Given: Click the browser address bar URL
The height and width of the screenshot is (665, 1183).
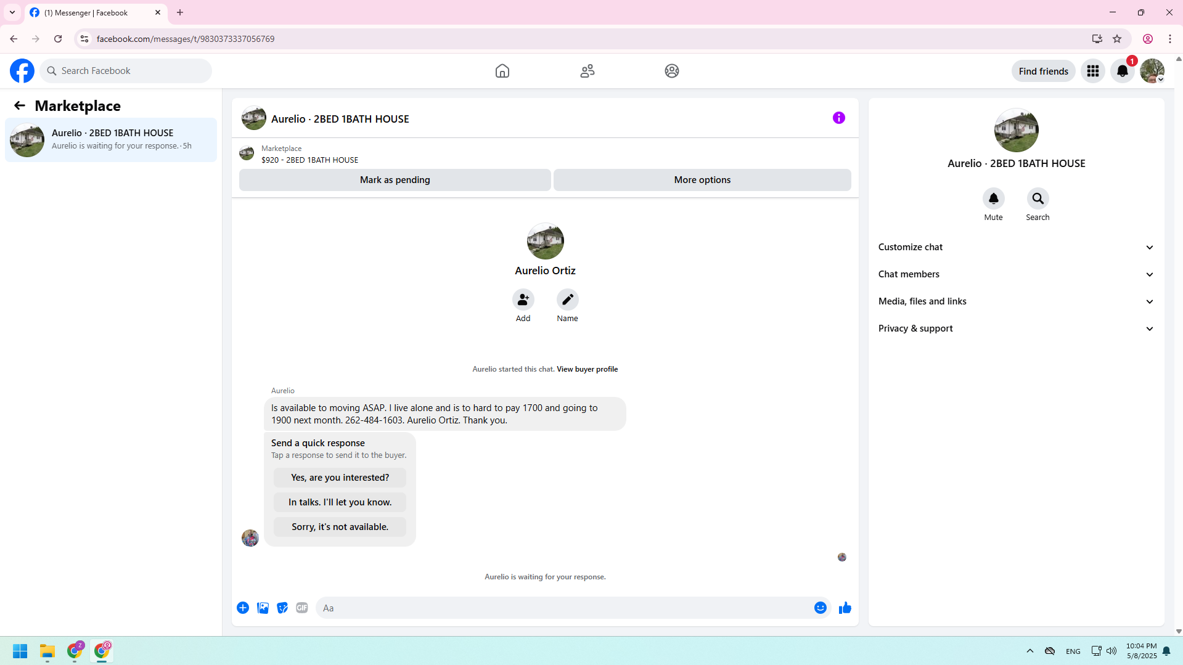Looking at the screenshot, I should [186, 39].
